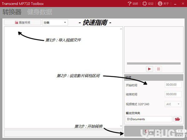Click the preview progress bar

pyautogui.click(x=154, y=63)
